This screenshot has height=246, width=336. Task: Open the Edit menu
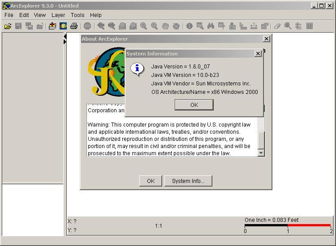point(24,15)
